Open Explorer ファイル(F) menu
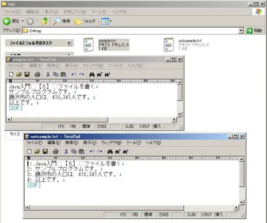 coord(12,12)
